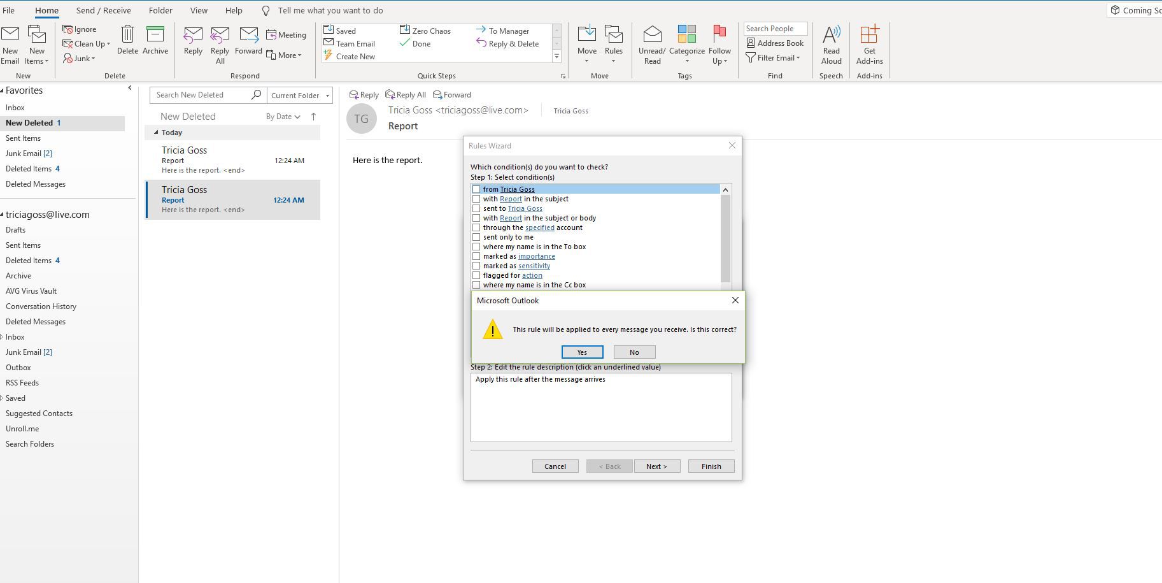Image resolution: width=1162 pixels, height=583 pixels.
Task: Reverse sort order with the arrow
Action: pos(313,117)
